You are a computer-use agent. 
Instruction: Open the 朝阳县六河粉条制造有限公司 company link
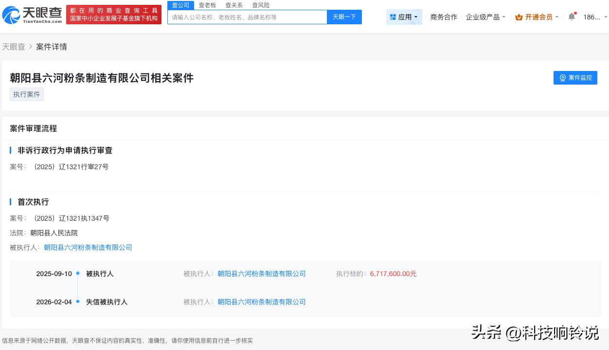(87, 247)
